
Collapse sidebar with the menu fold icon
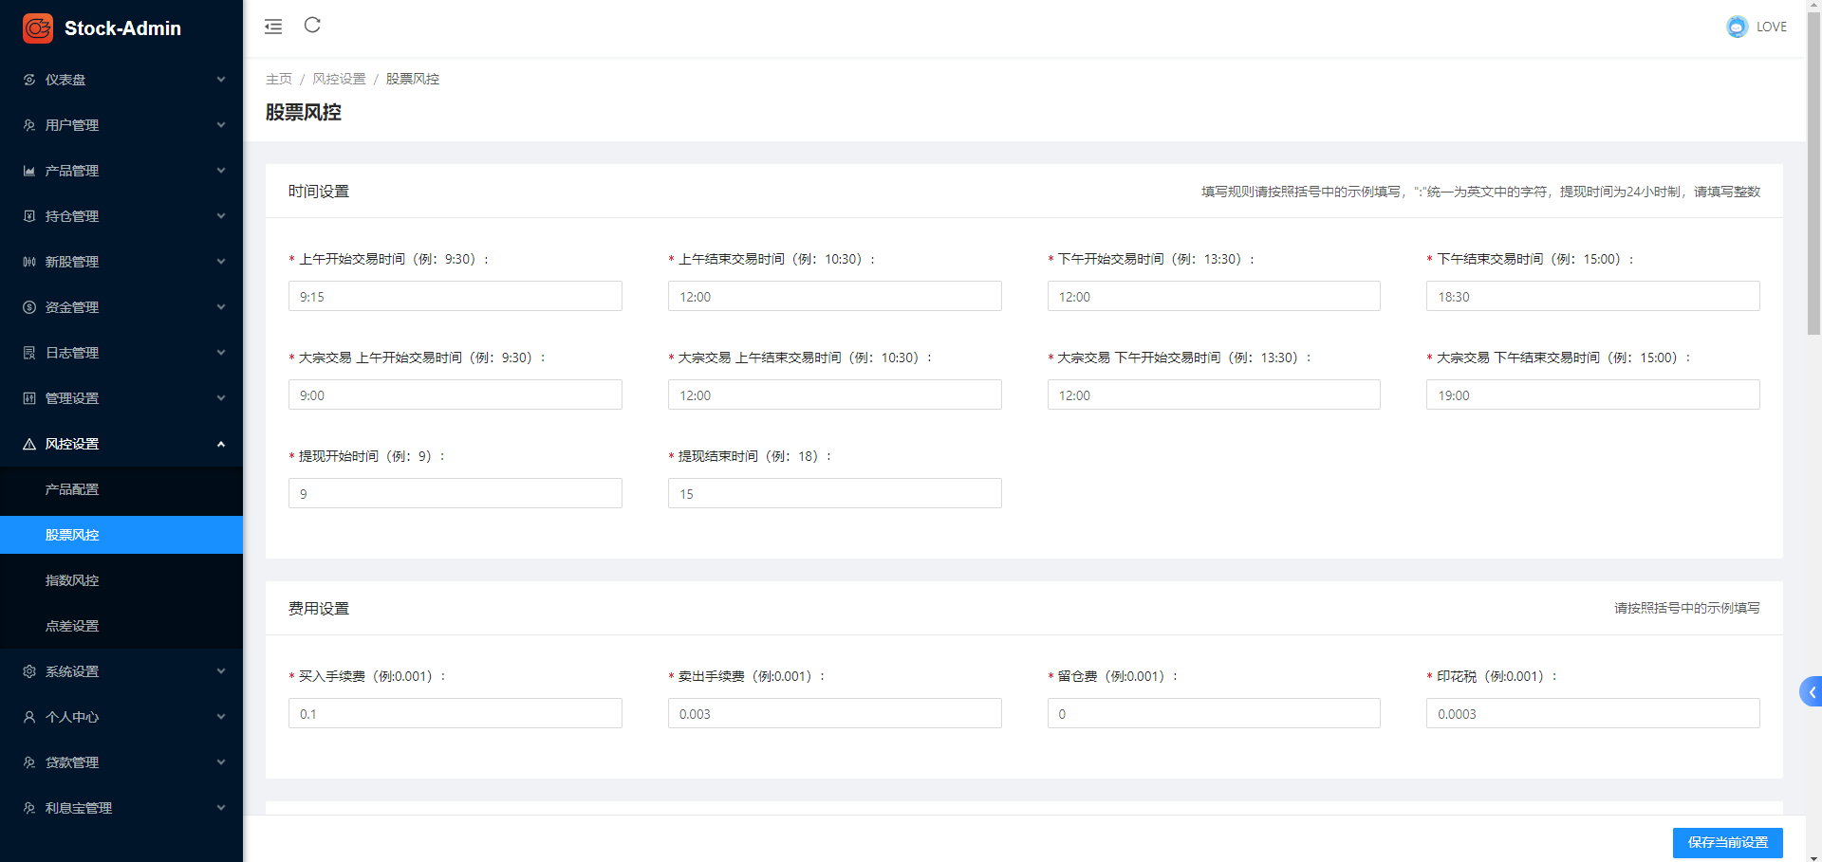coord(273,27)
